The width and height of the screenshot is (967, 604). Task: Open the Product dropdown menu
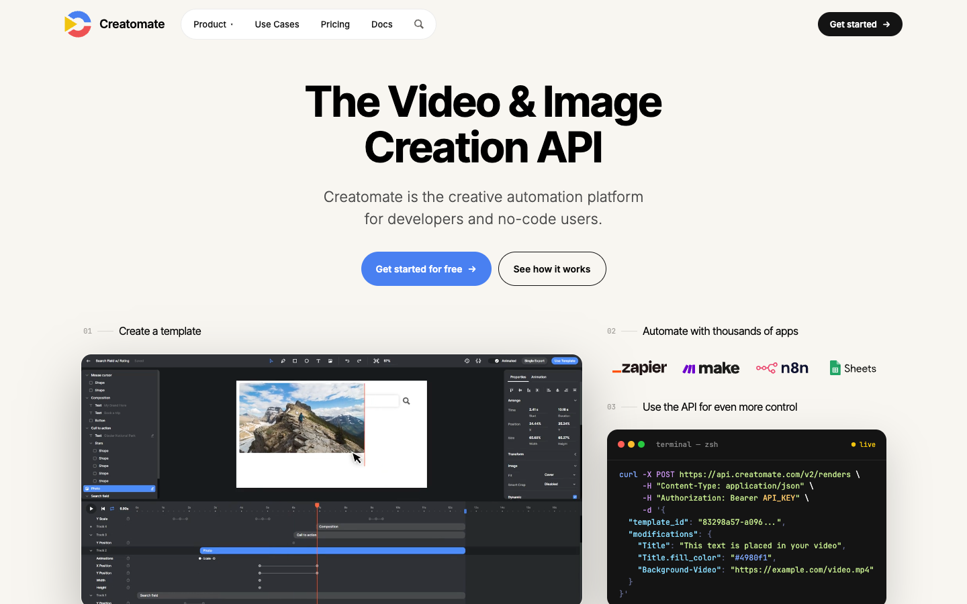click(214, 24)
